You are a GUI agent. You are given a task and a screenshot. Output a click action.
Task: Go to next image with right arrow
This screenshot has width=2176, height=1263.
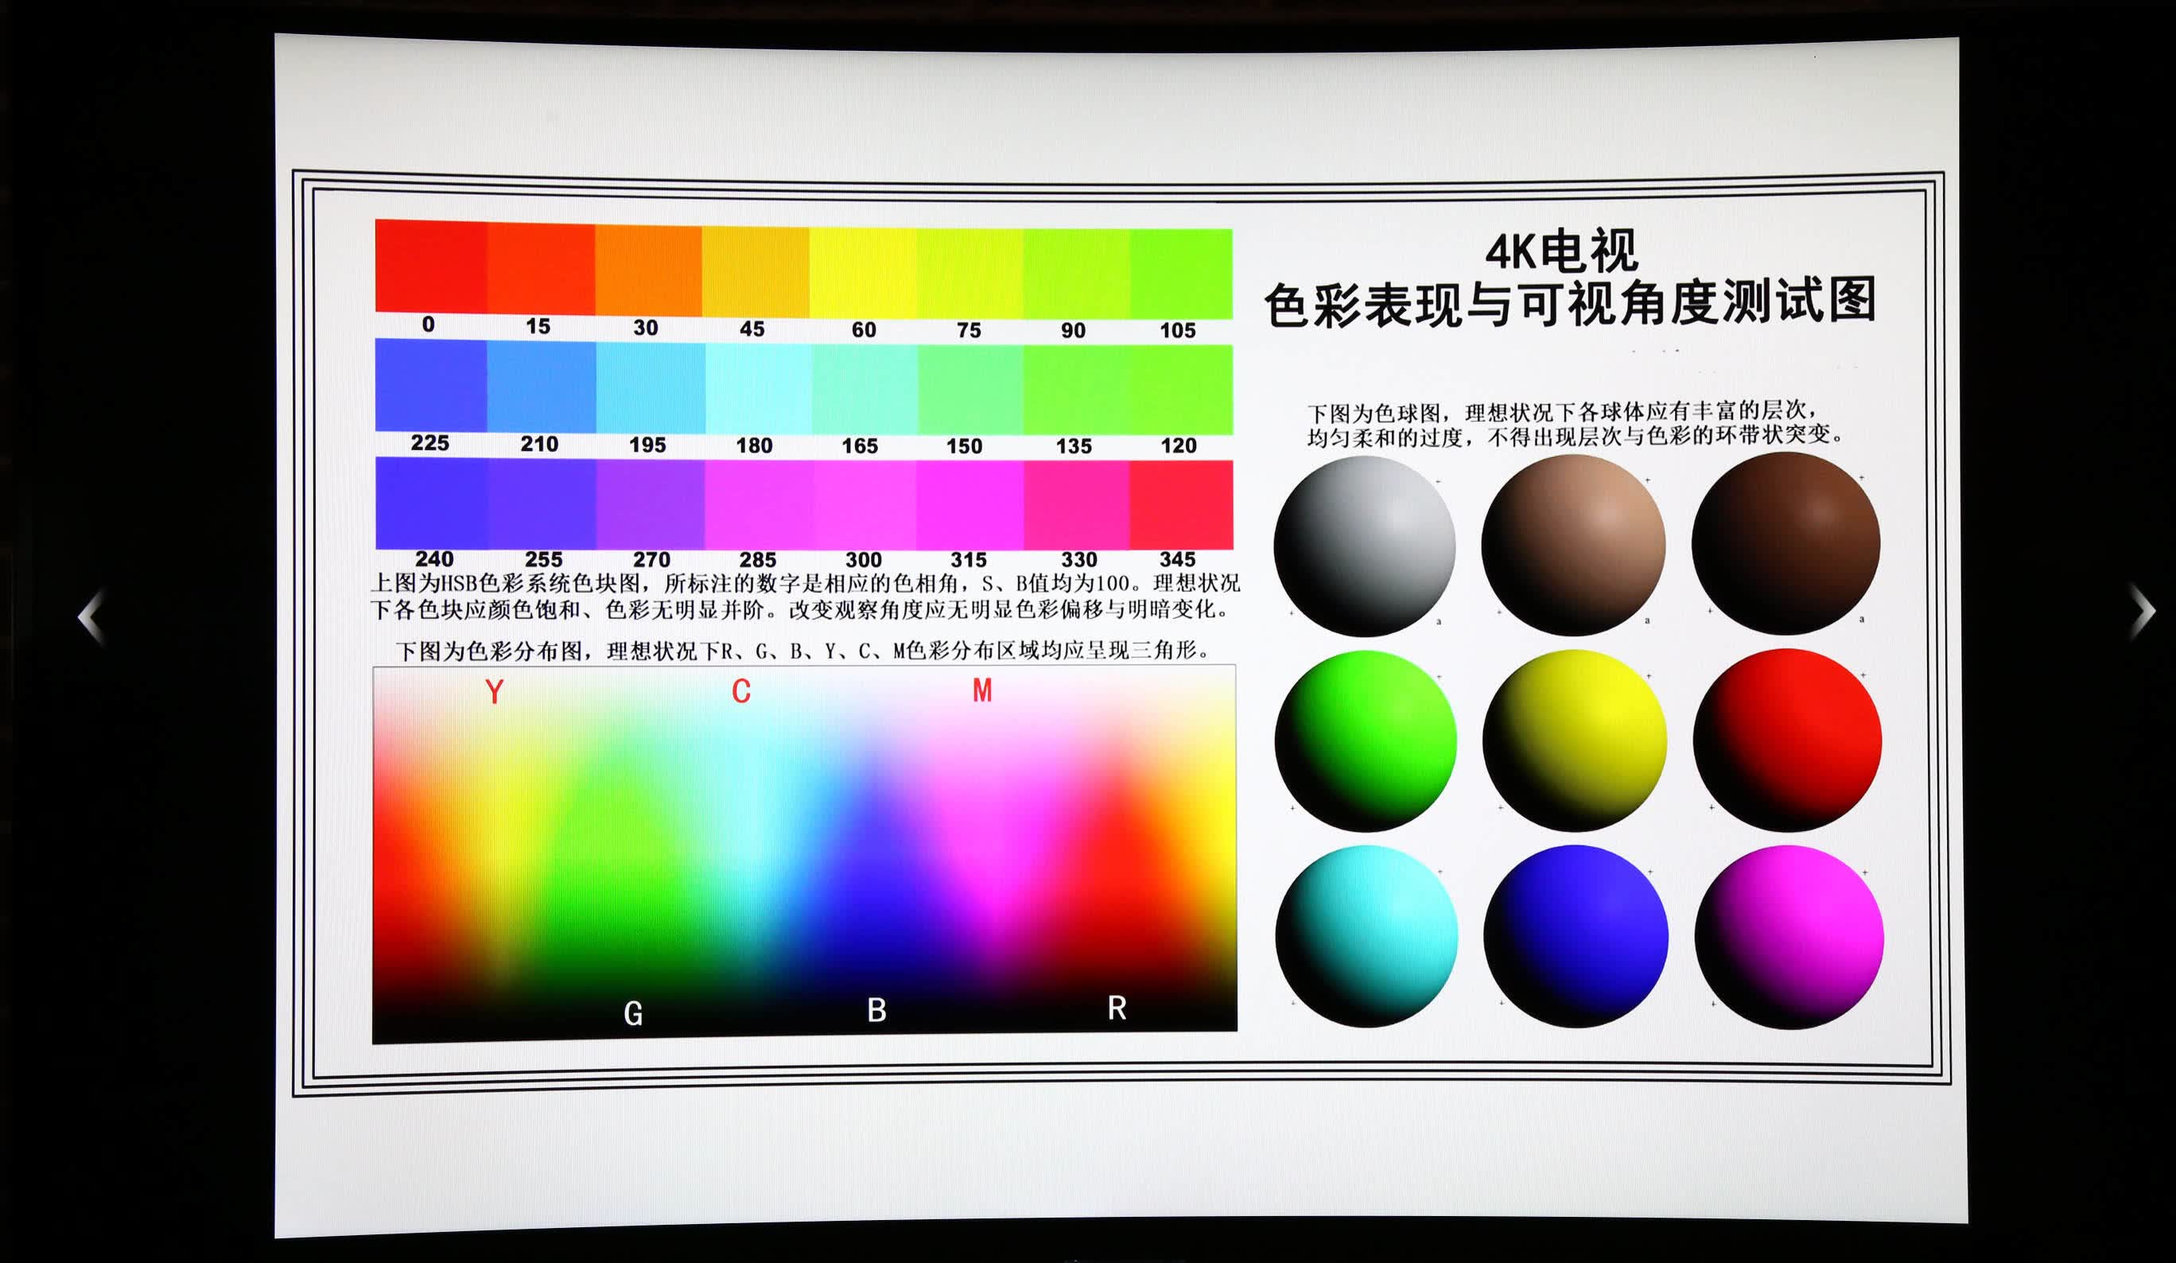[x=2143, y=611]
